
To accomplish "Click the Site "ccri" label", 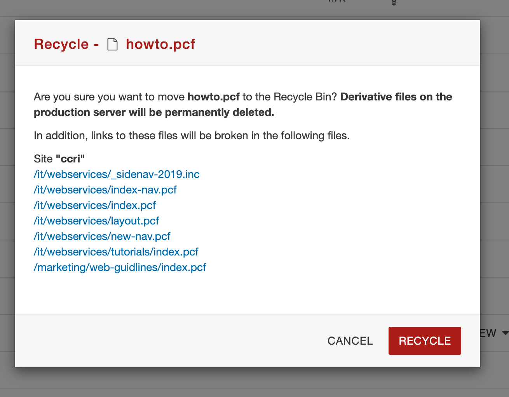I will point(59,159).
